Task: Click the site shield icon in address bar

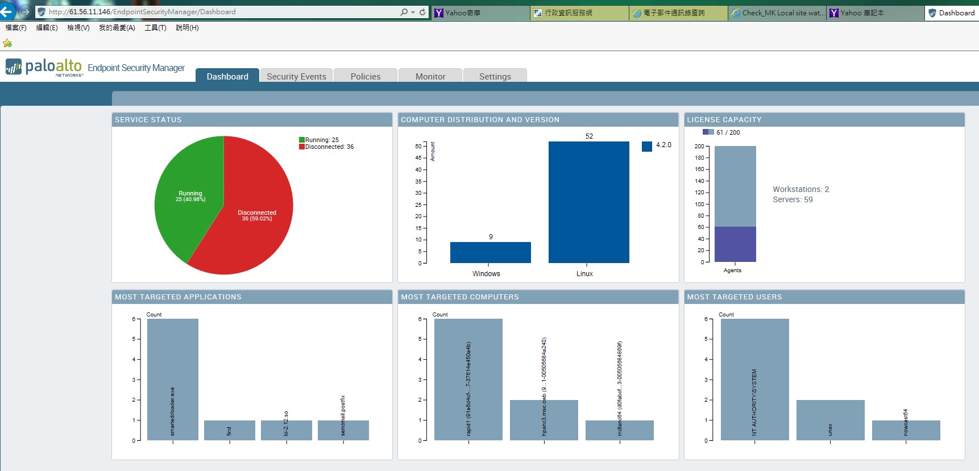Action: click(42, 12)
